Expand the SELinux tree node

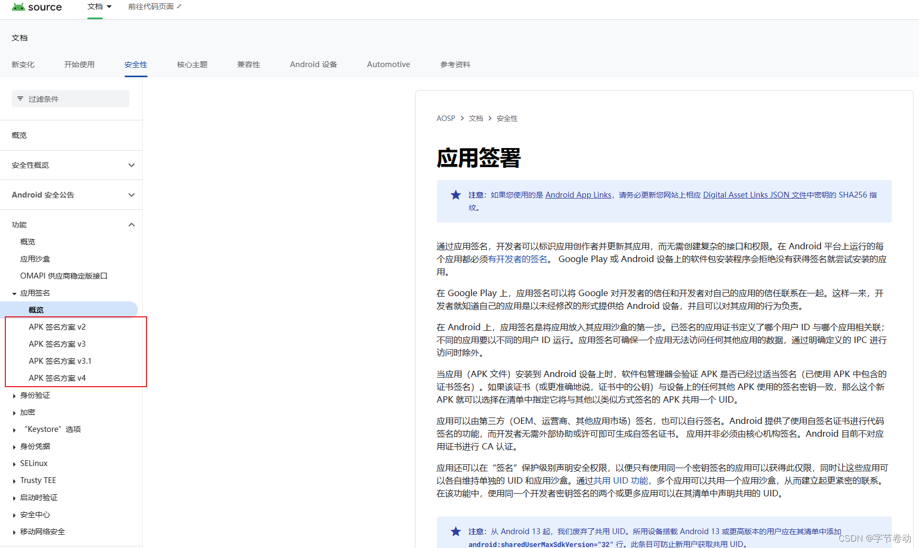click(x=14, y=464)
